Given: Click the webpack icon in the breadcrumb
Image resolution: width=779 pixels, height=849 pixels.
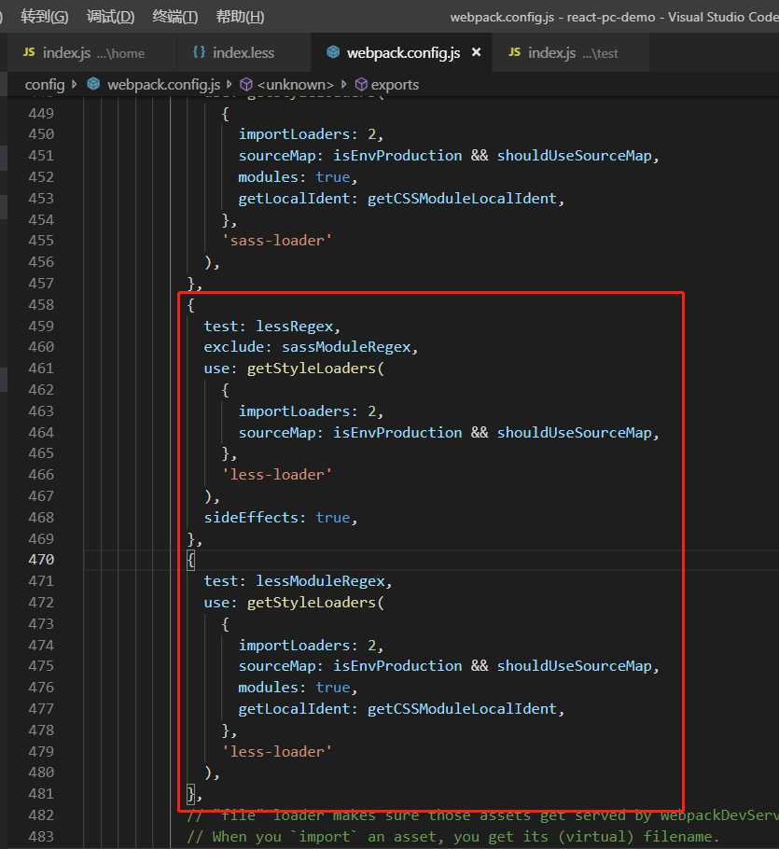Looking at the screenshot, I should (93, 84).
